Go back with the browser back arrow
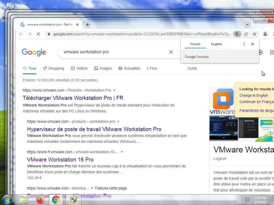The width and height of the screenshot is (274, 205). pyautogui.click(x=21, y=34)
